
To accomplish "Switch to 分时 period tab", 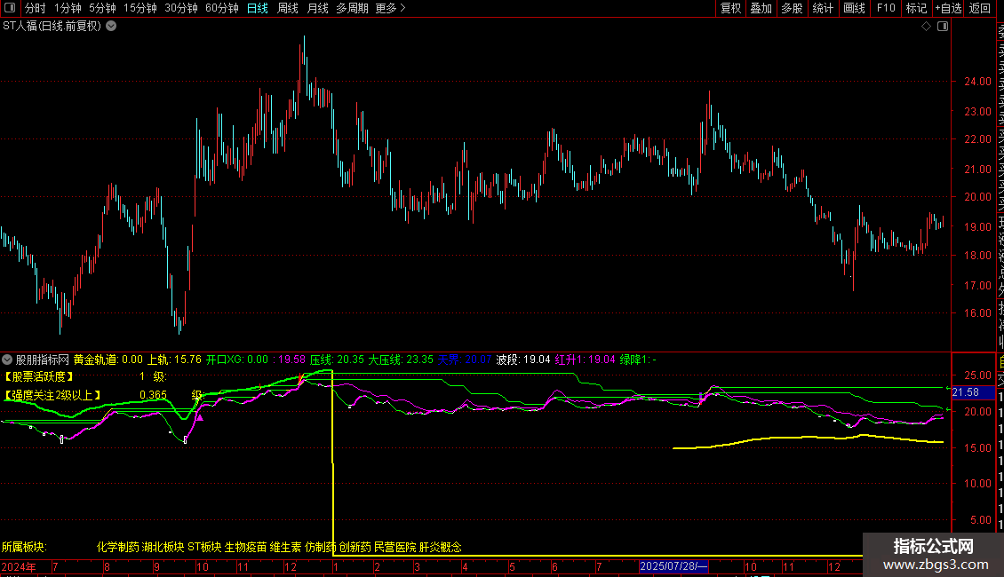I will click(x=36, y=8).
